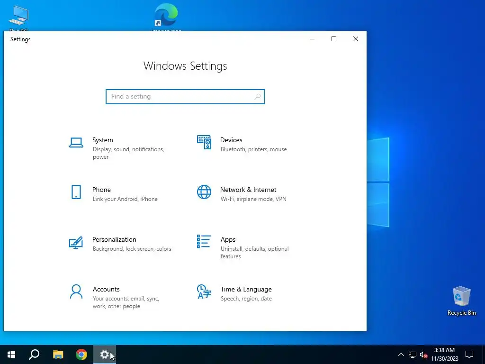
Task: Click the Settings gear on the taskbar
Action: (105, 355)
